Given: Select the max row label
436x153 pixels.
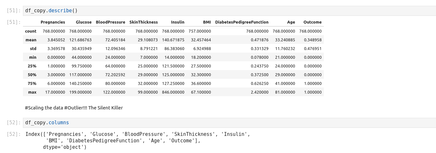Looking at the screenshot, I should [x=32, y=92].
